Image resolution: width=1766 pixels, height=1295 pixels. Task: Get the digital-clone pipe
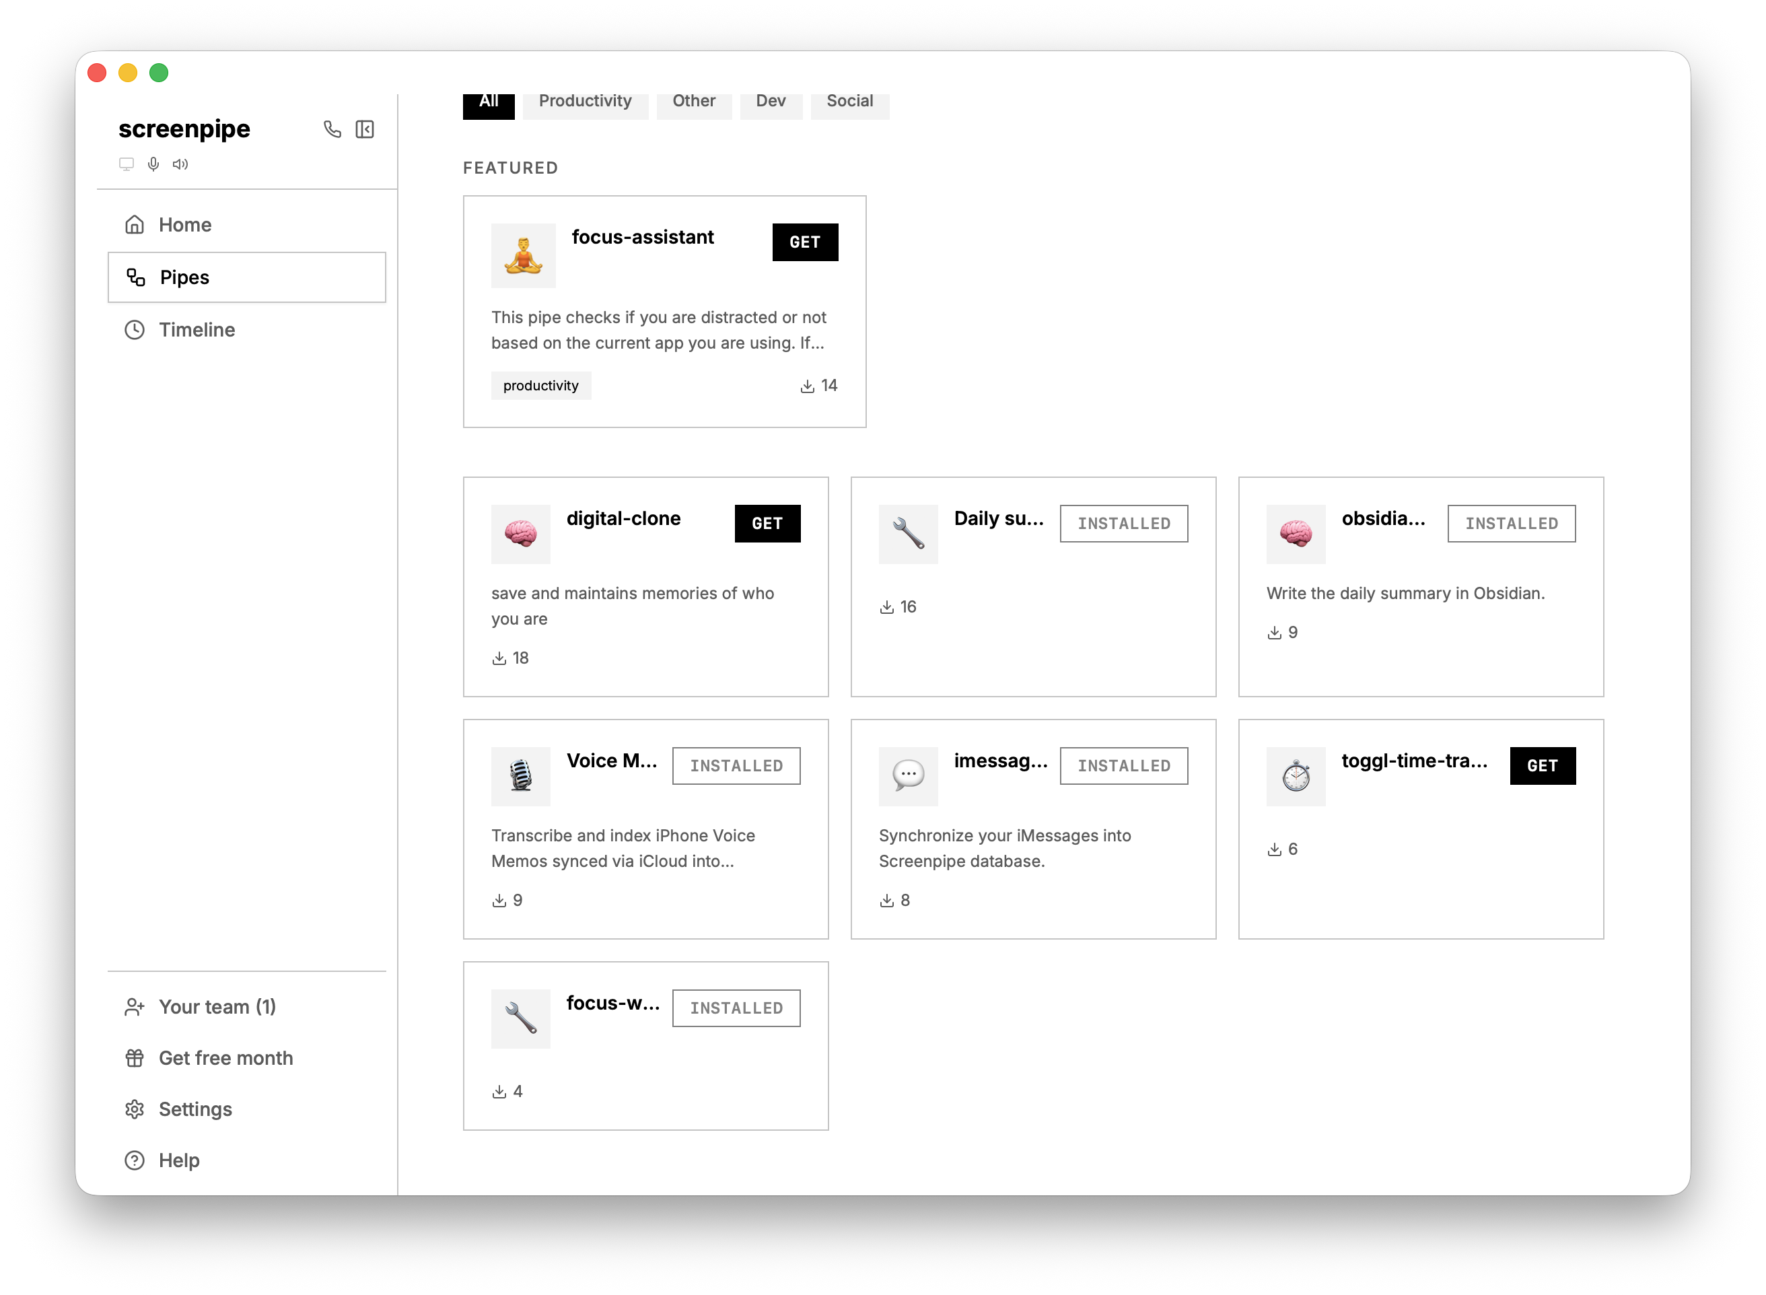[767, 524]
